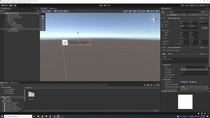This screenshot has width=210, height=118.
Task: Open the Layer dropdown showing UI
Action: [x=200, y=15]
